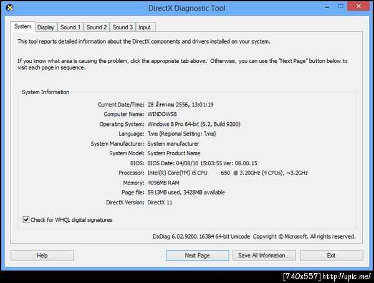Click the System manufacturer value
The image size is (374, 283).
pos(173,143)
